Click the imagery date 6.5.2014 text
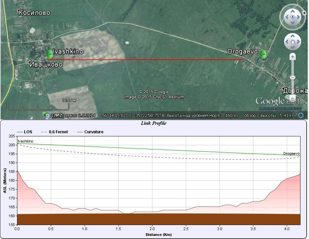 [x=87, y=116]
